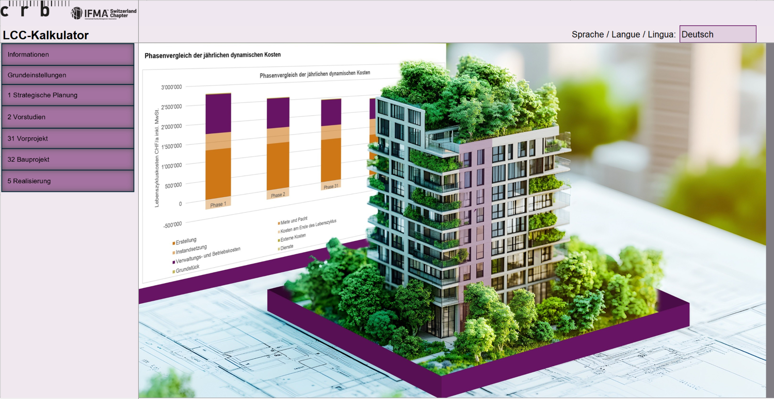Open the 31 Vorprojekt phase
The image size is (774, 399).
tap(68, 138)
